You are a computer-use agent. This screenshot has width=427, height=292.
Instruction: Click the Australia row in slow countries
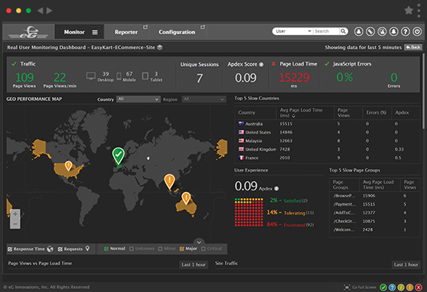[x=328, y=124]
